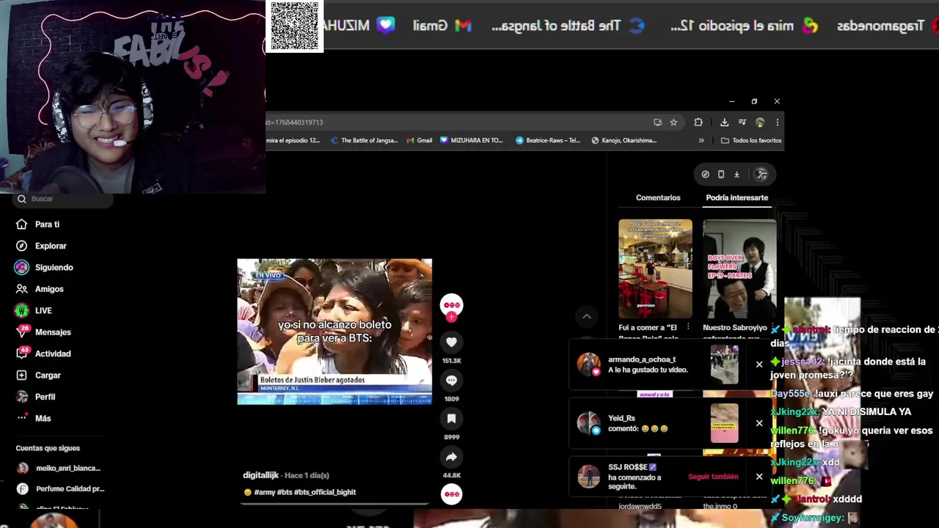Open digitallijk creator username
This screenshot has width=939, height=528.
262,475
